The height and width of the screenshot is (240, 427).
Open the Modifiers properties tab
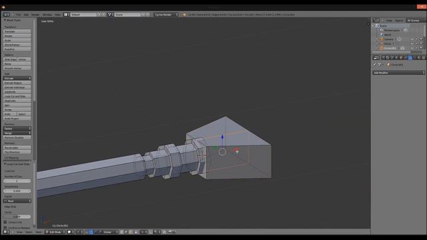410,58
